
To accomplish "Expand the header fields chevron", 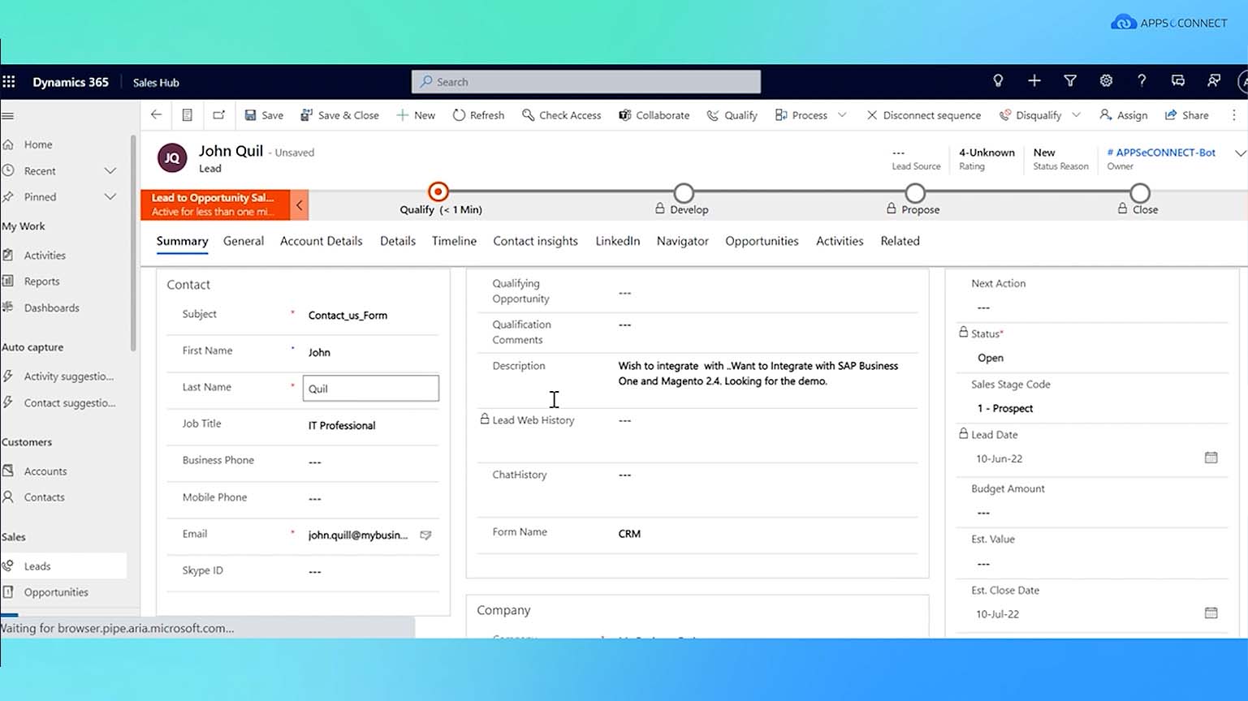I will [x=1240, y=153].
